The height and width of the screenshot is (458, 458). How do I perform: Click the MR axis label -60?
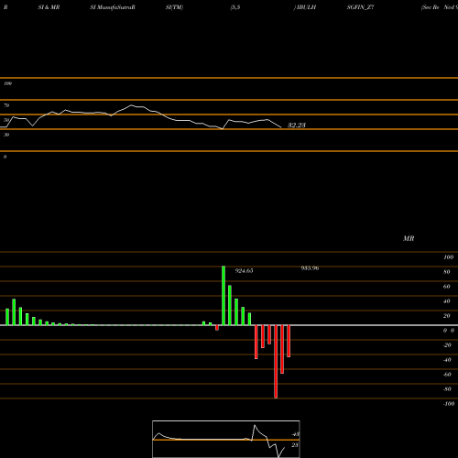447,375
